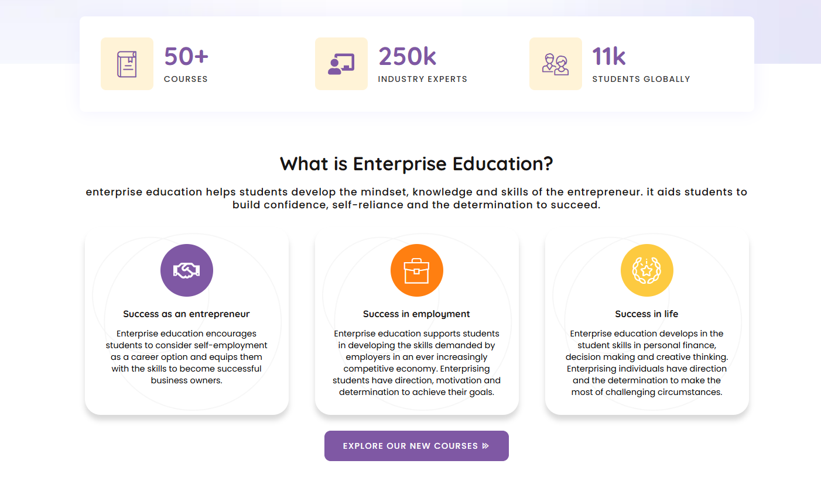The height and width of the screenshot is (481, 821).
Task: Click the instructor presentation icon
Action: [341, 64]
